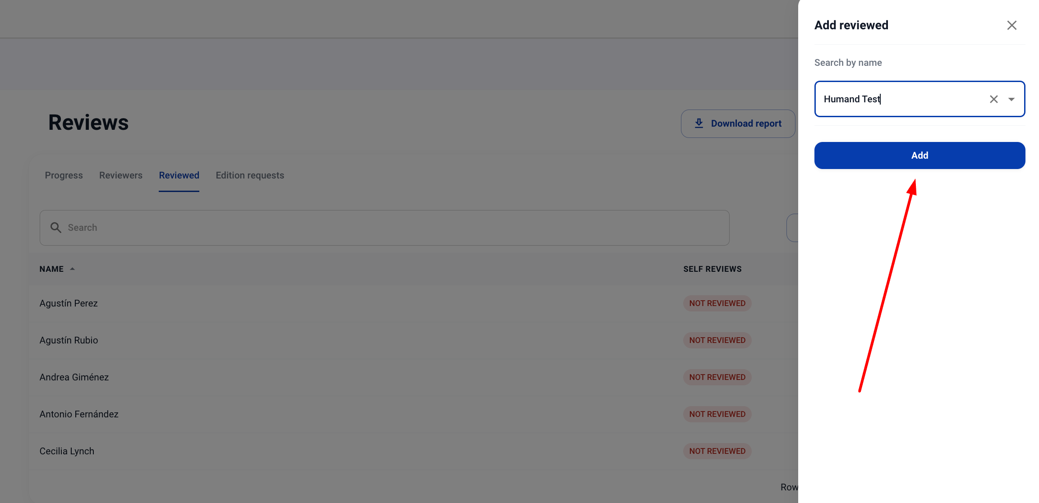Close the Add reviewed panel
Viewport: 1039px width, 503px height.
pyautogui.click(x=1011, y=25)
